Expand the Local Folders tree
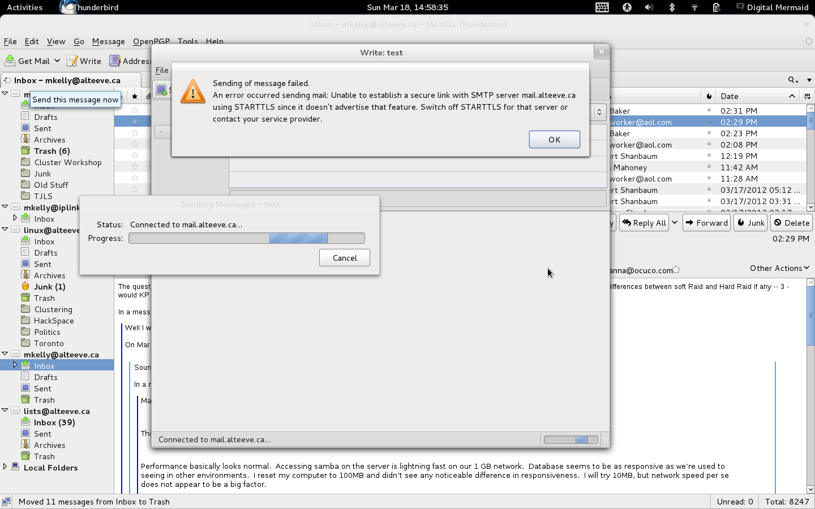Image resolution: width=815 pixels, height=509 pixels. coord(5,467)
